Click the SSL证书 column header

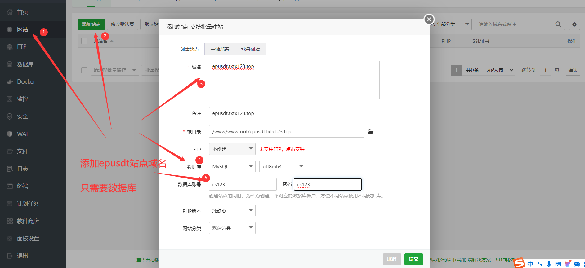click(x=481, y=41)
